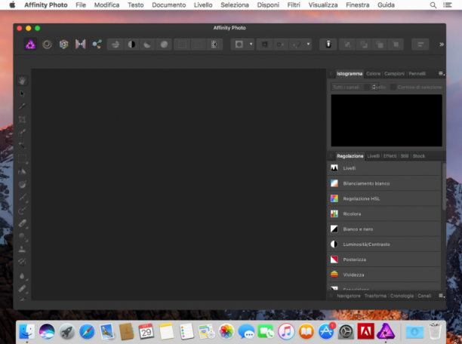
Task: Select the Crop tool
Action: coord(22,120)
